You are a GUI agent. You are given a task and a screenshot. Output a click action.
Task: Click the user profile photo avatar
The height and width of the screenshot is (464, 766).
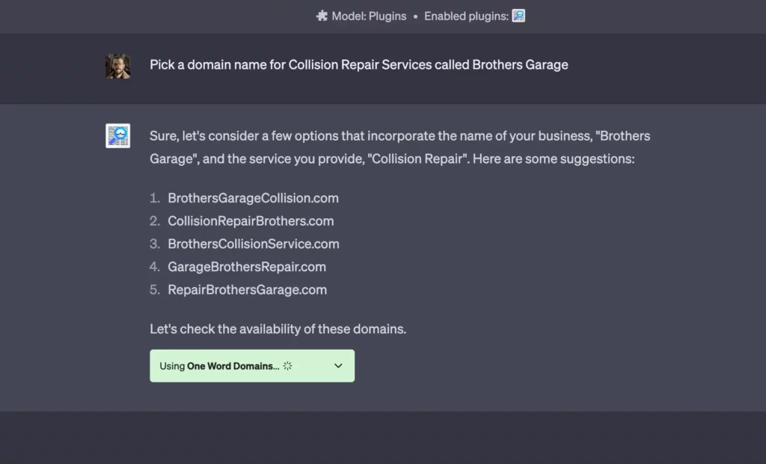pos(117,66)
